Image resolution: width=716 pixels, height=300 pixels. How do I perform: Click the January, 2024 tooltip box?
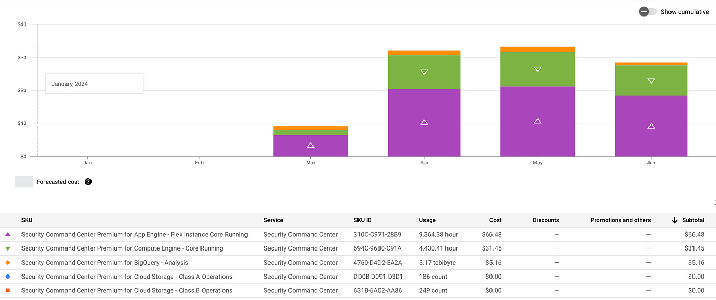tap(94, 84)
